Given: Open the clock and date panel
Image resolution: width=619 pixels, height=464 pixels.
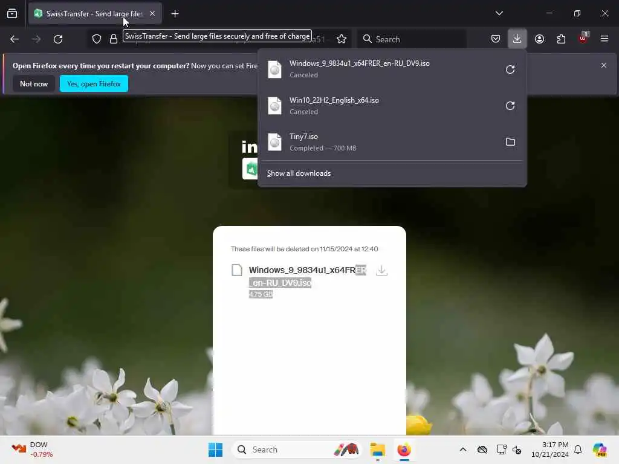Looking at the screenshot, I should pos(550,449).
